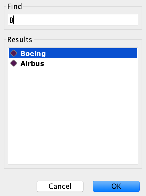146x196 pixels.
Task: Dismiss the dialog with Cancel
Action: pyautogui.click(x=60, y=186)
